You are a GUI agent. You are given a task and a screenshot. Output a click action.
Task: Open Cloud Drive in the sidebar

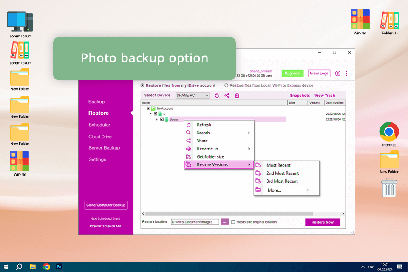pos(100,137)
